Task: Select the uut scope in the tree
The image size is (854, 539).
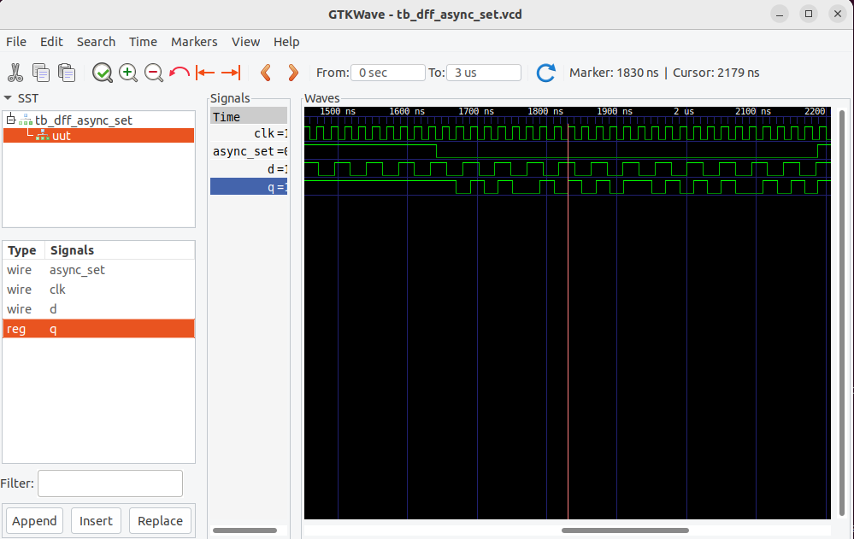Action: pyautogui.click(x=56, y=135)
